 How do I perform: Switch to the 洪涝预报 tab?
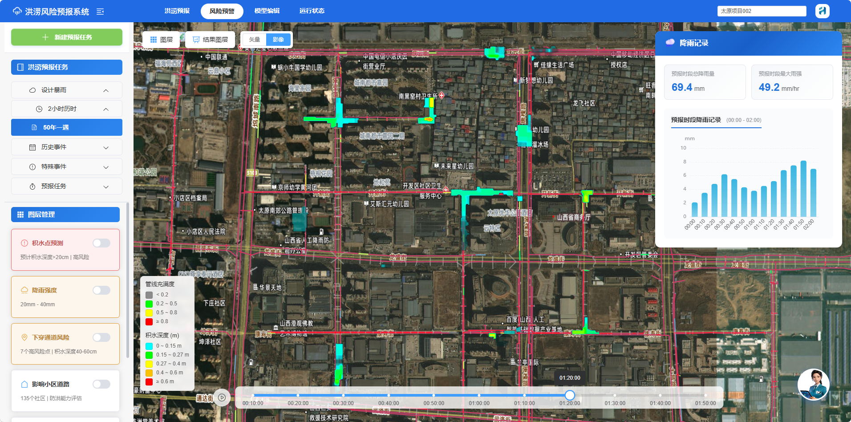tap(177, 11)
